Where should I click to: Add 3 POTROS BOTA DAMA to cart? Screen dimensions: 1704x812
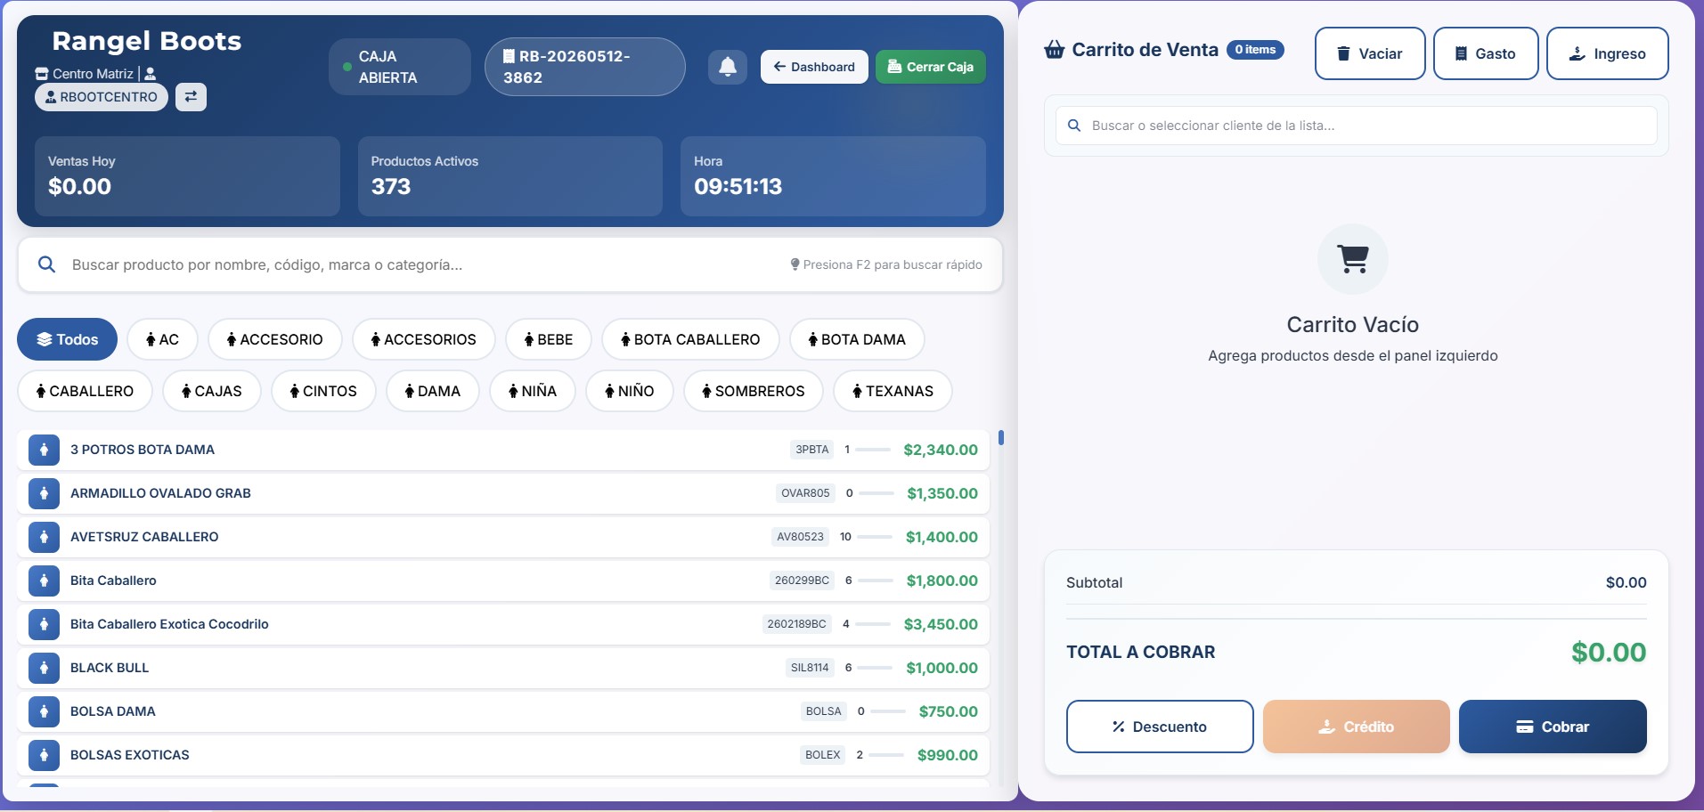pyautogui.click(x=503, y=450)
